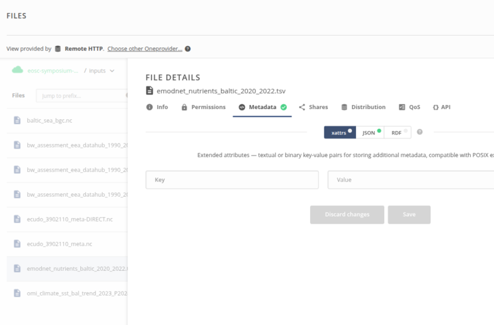The image size is (494, 325).
Task: Click the help icon beside Choose other Oneprovider
Action: coord(187,49)
